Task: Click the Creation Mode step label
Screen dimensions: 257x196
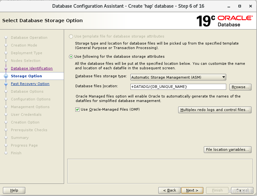Action: tap(24, 45)
